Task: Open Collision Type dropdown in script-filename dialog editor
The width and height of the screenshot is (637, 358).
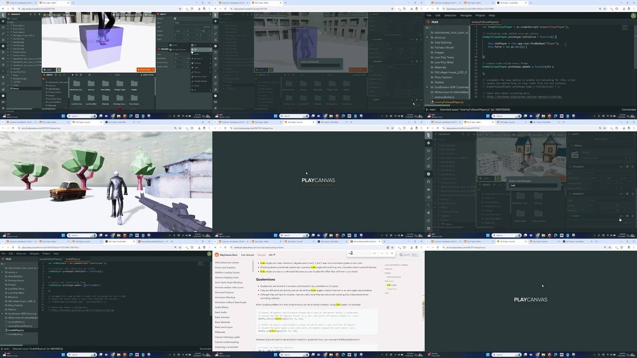Action: (611, 173)
